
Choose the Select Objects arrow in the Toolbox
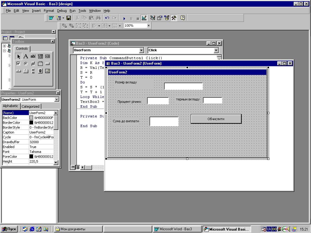pos(19,56)
